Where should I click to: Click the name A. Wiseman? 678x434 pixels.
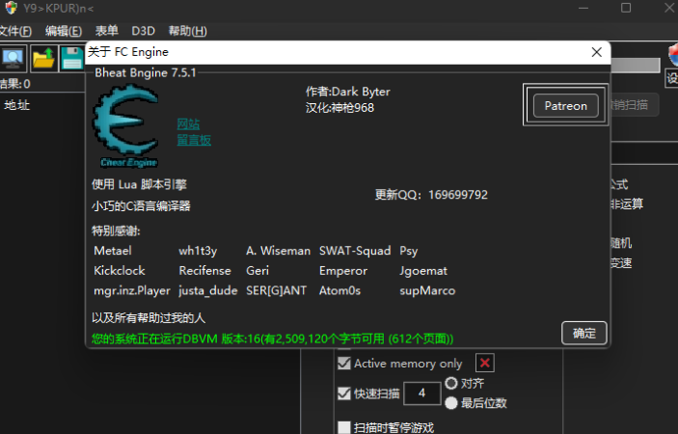[278, 251]
